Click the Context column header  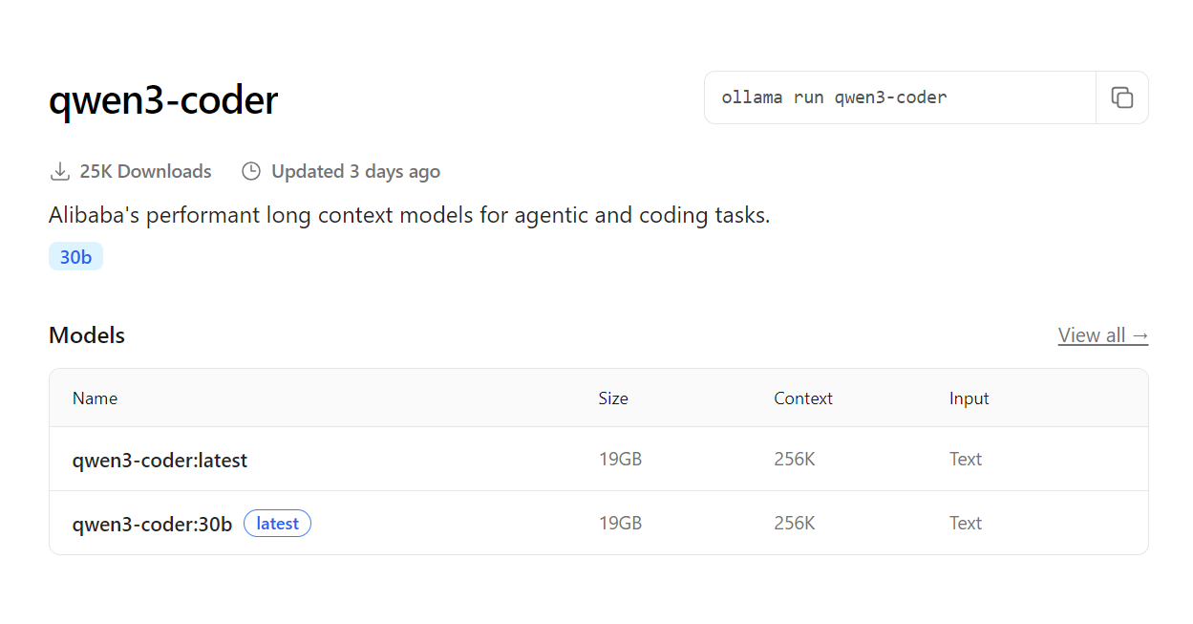click(x=803, y=398)
